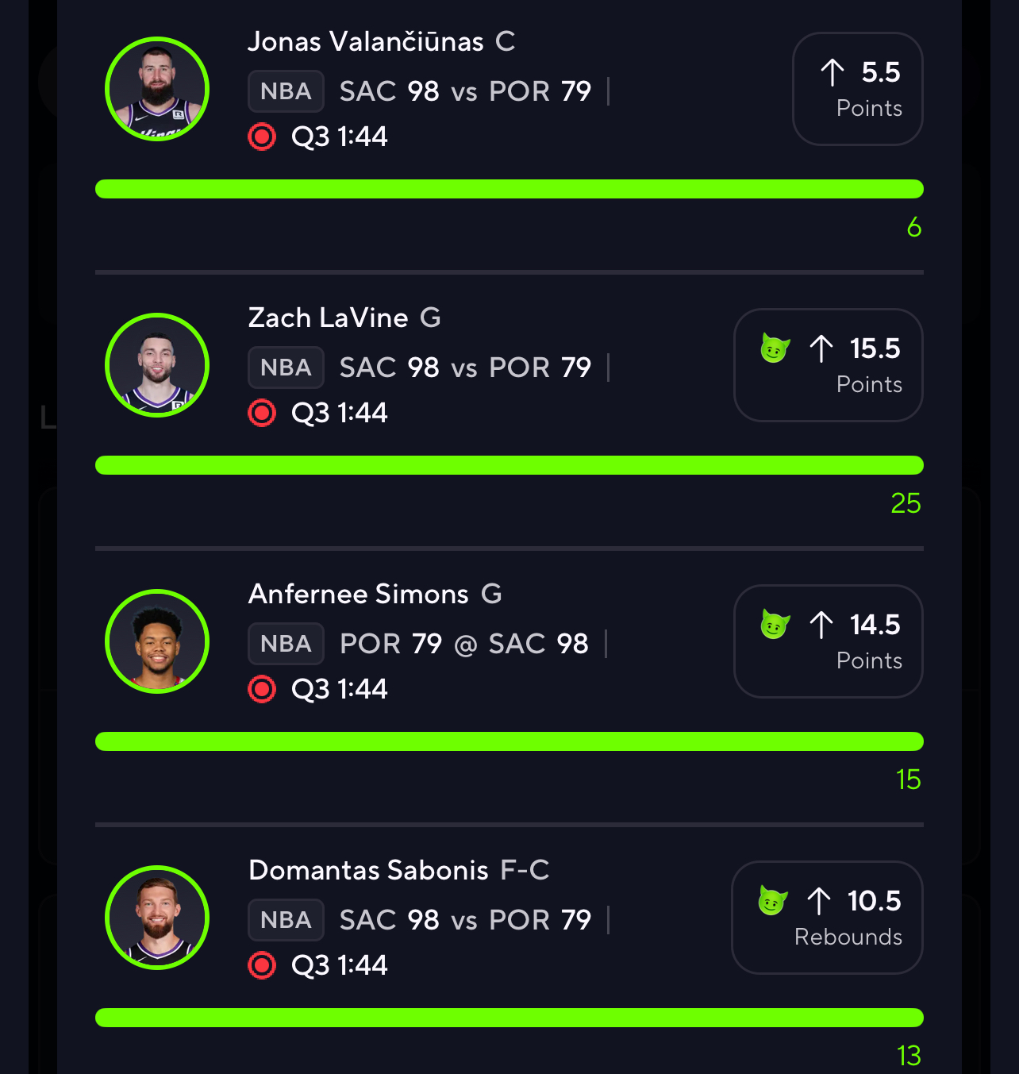Tap the red live indicator under Sabonis
This screenshot has width=1019, height=1074.
[x=262, y=965]
